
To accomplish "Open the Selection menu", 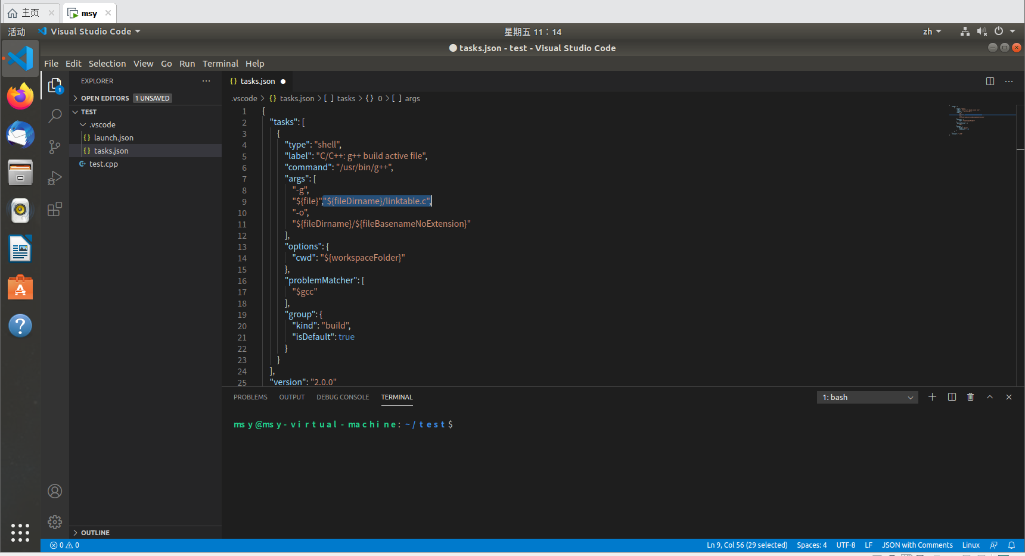I will (107, 64).
